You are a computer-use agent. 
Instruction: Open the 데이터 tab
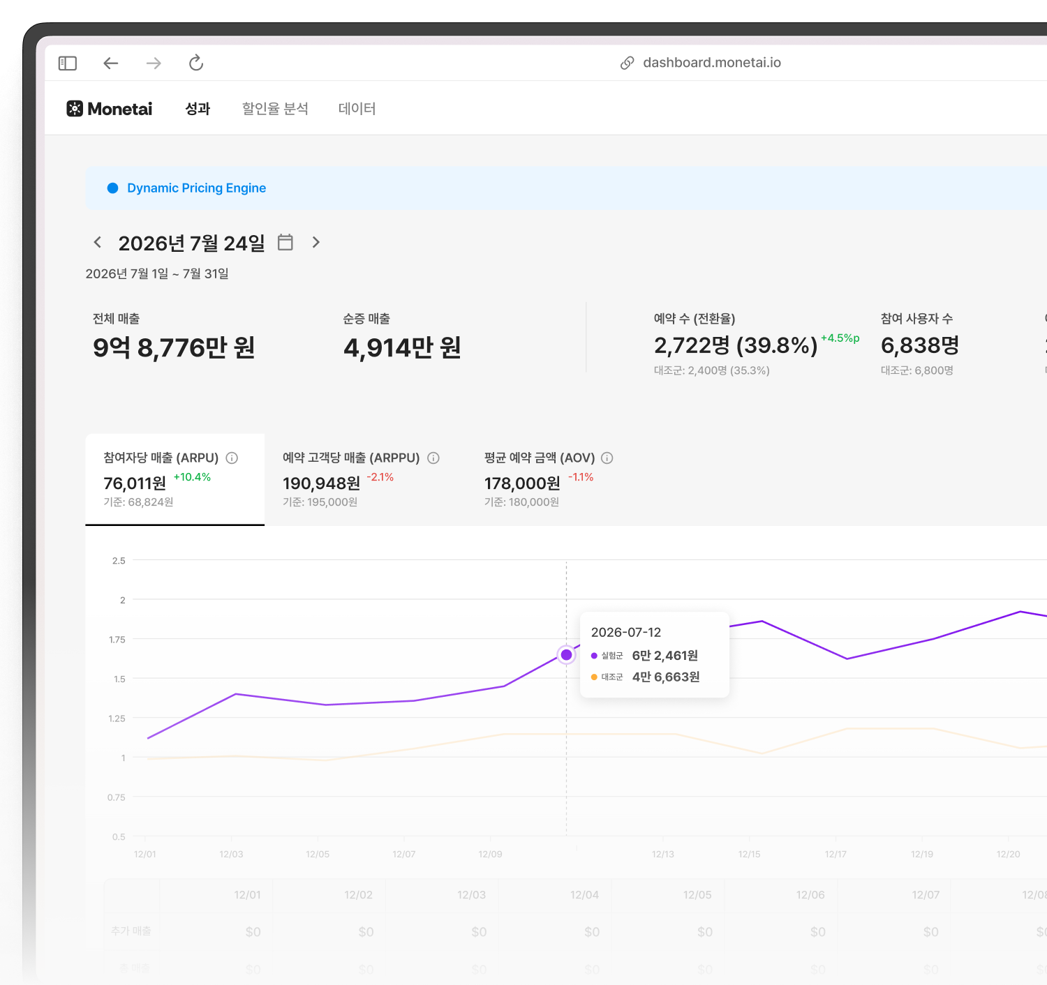tap(357, 109)
